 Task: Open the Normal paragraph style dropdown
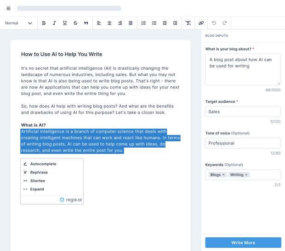(x=18, y=23)
